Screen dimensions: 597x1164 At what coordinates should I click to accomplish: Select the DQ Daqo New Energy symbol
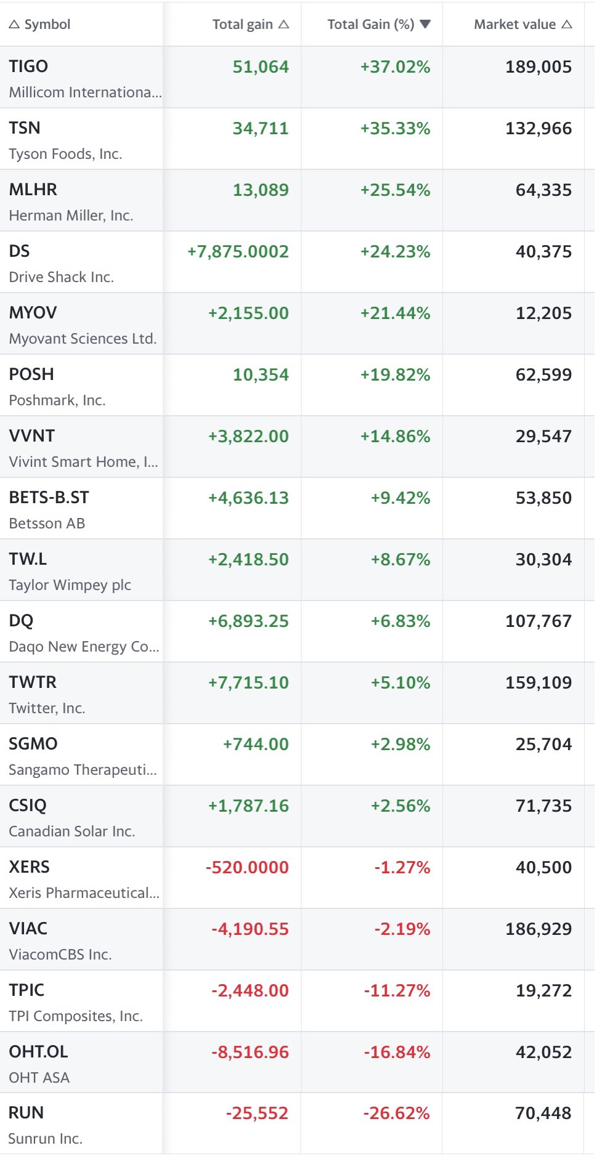click(x=21, y=621)
